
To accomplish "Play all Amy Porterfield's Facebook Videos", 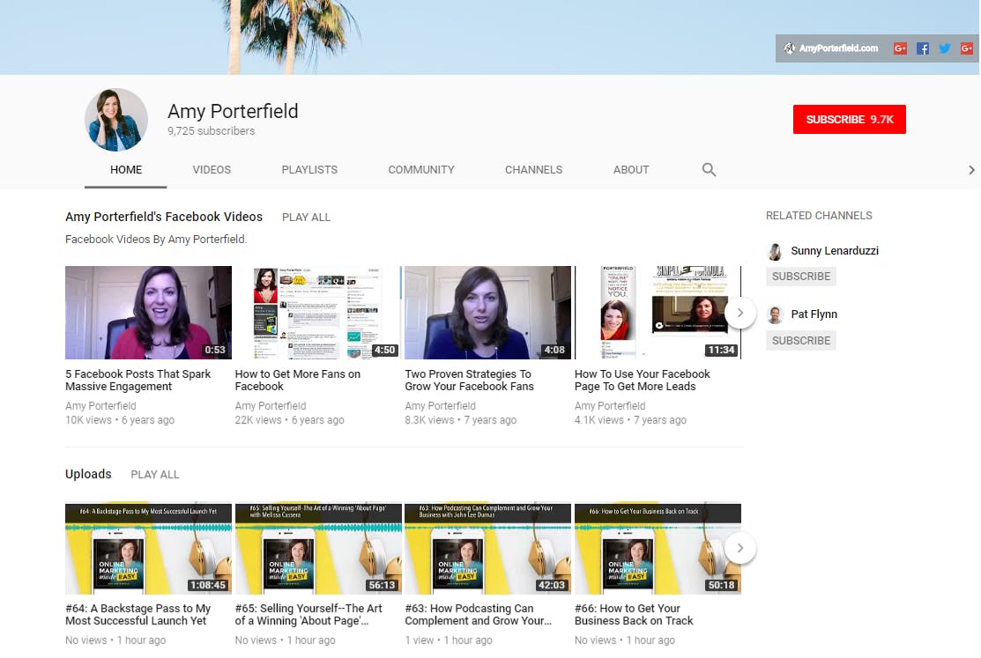I will pyautogui.click(x=306, y=218).
